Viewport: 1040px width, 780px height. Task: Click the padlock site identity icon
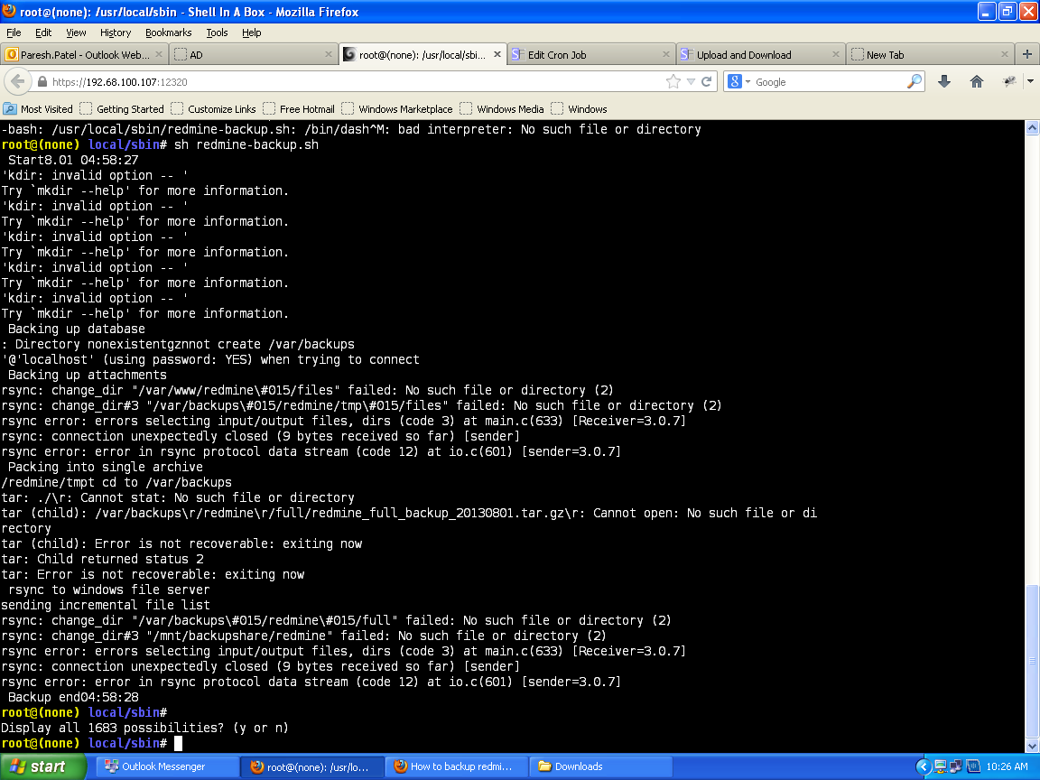point(42,82)
